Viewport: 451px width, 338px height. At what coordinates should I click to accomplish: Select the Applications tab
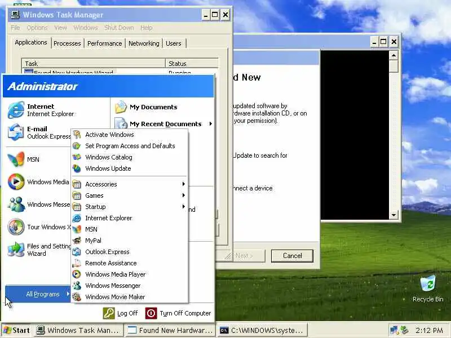(31, 43)
